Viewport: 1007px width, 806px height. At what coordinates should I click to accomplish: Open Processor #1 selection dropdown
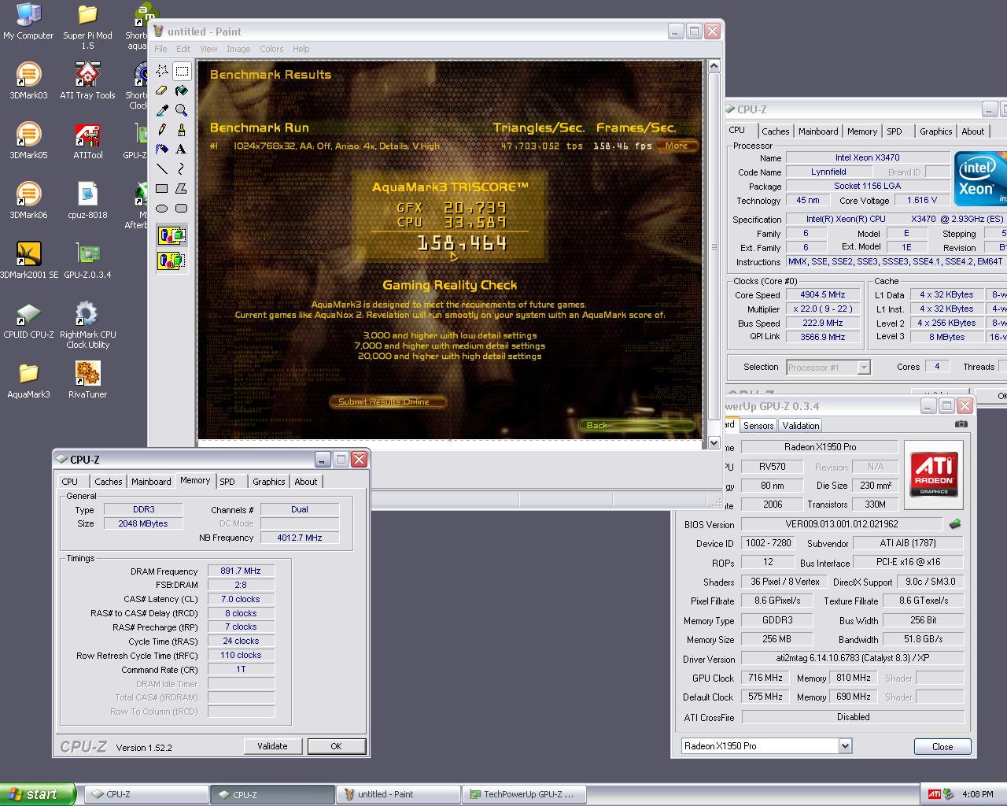click(864, 367)
